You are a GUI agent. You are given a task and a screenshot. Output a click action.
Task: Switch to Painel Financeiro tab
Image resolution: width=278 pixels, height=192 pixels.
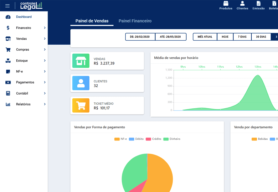tap(135, 21)
